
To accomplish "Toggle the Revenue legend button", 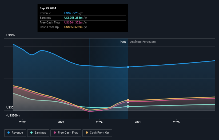I will 15,133.
